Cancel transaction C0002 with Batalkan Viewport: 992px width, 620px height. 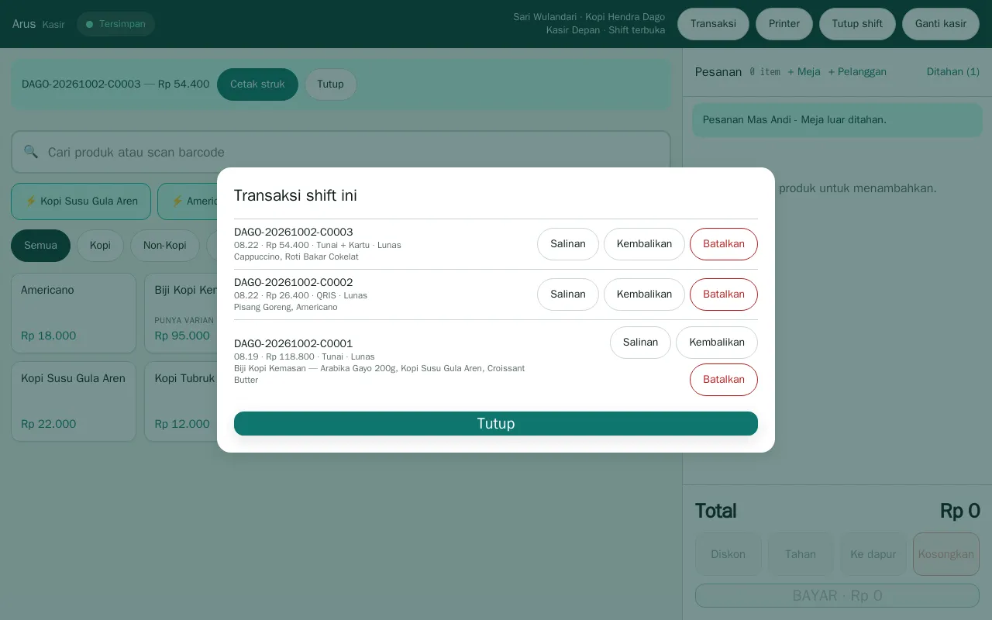[x=724, y=294]
